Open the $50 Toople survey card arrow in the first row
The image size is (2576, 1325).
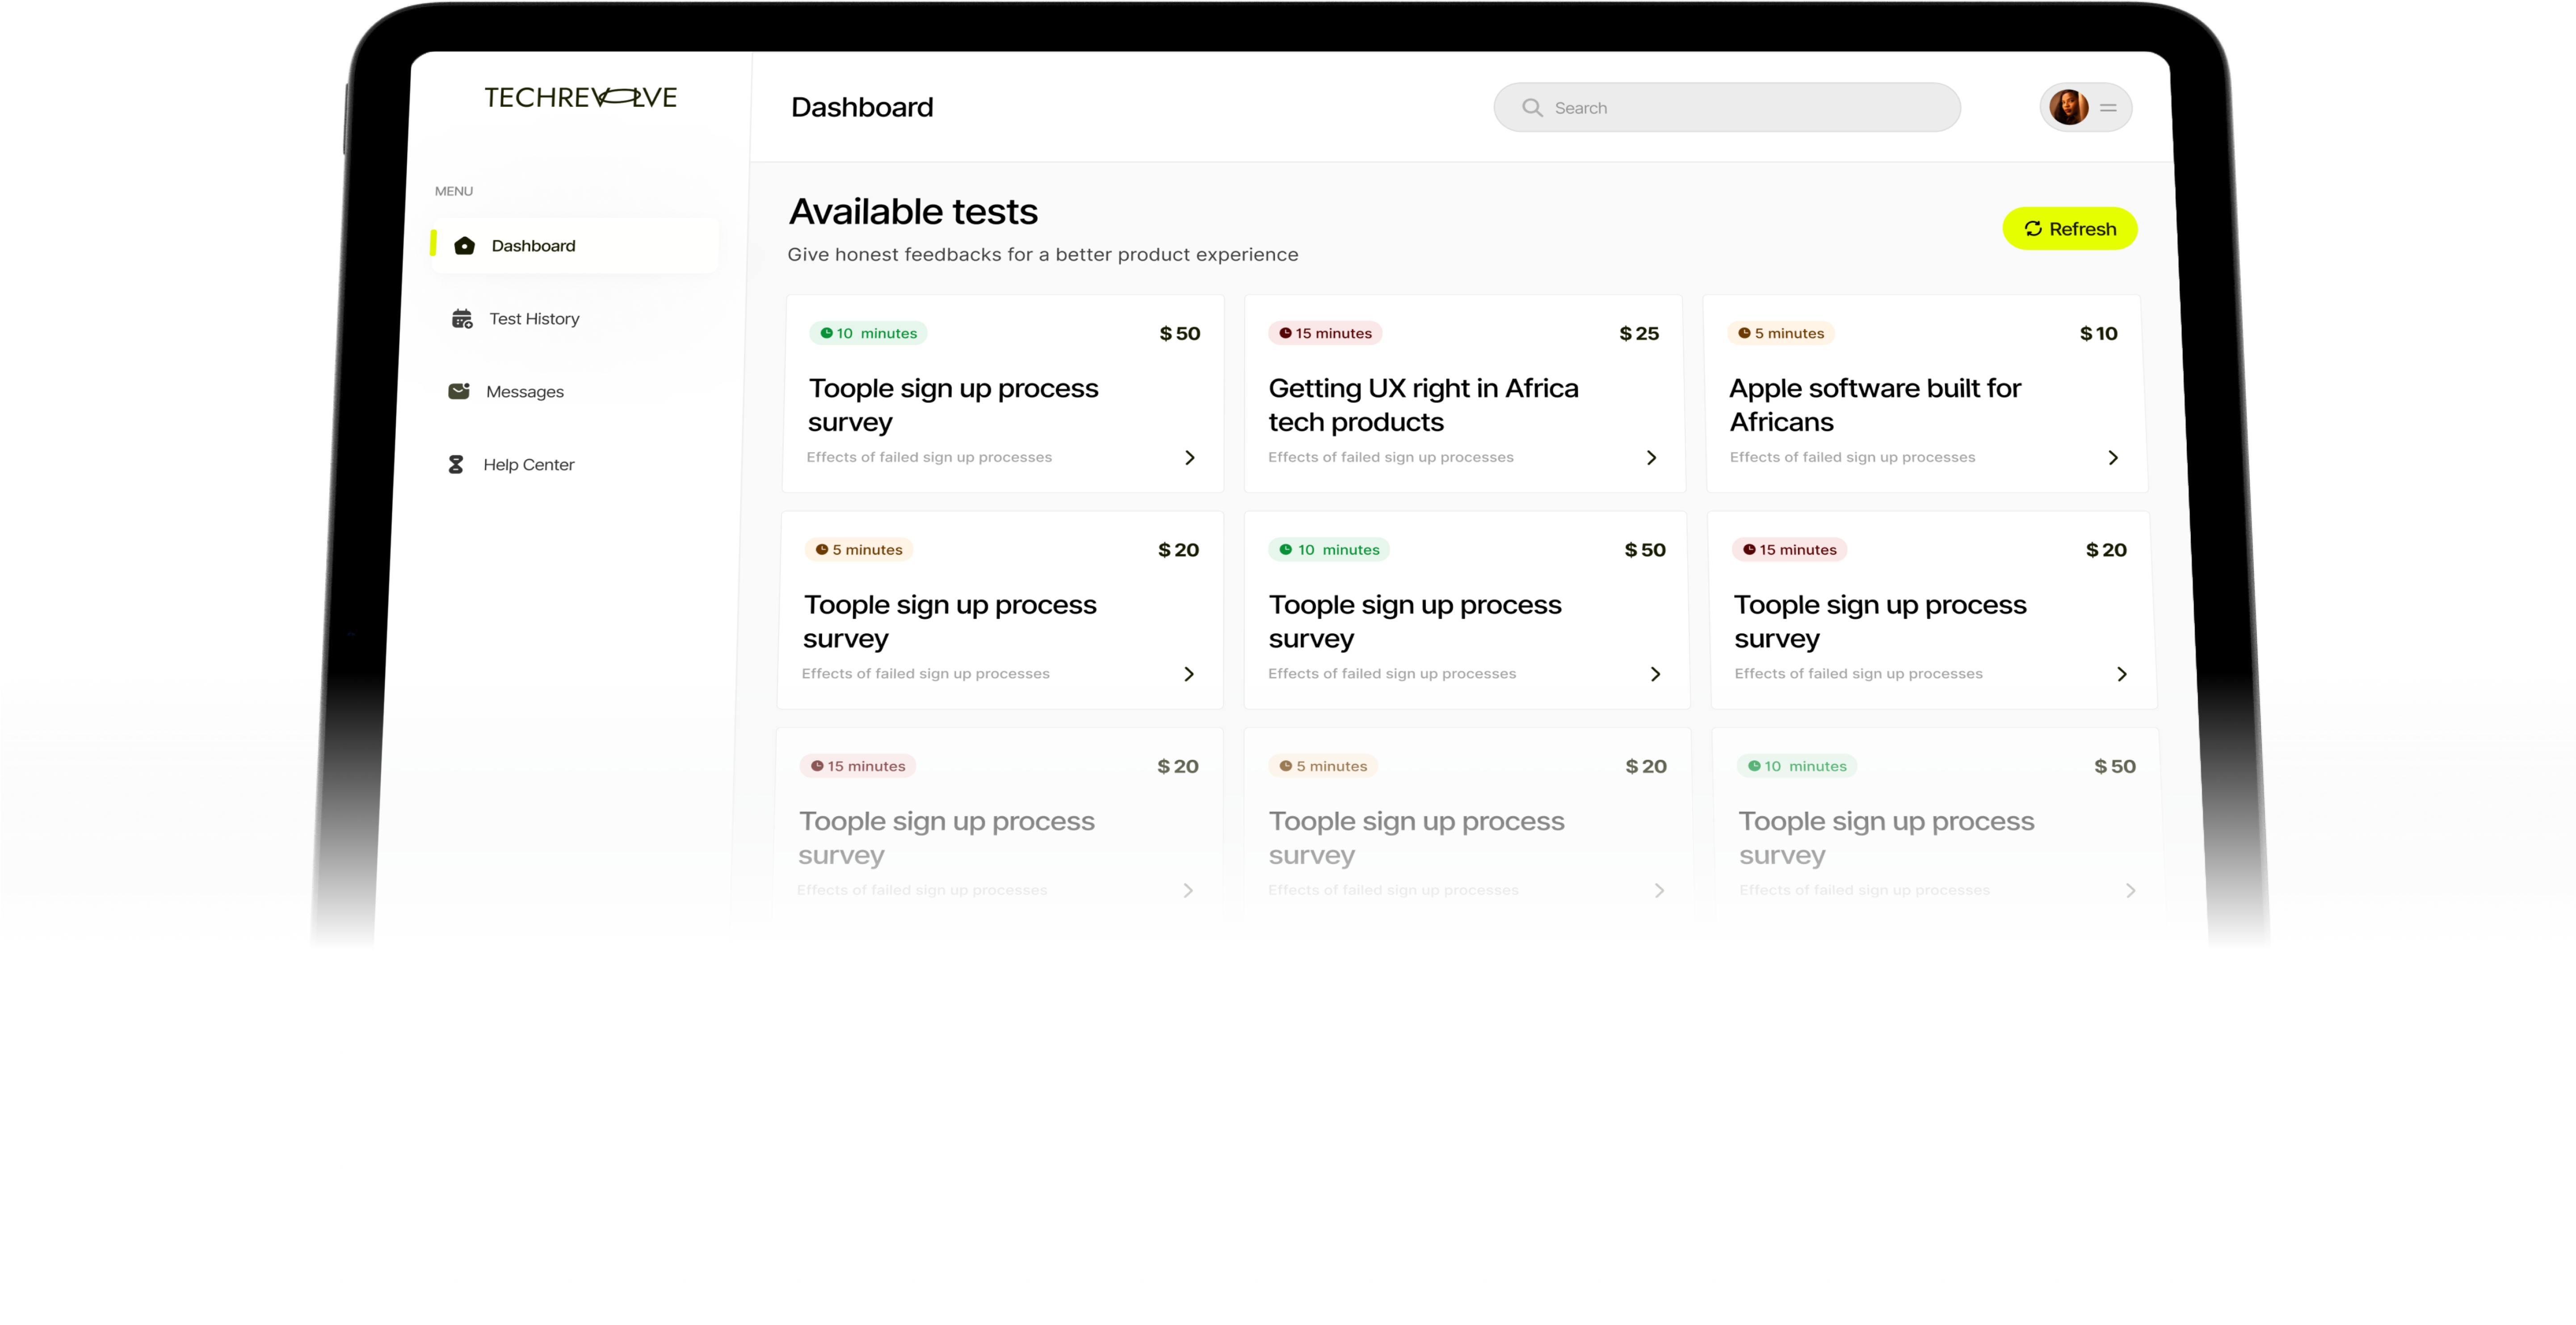pyautogui.click(x=1189, y=457)
